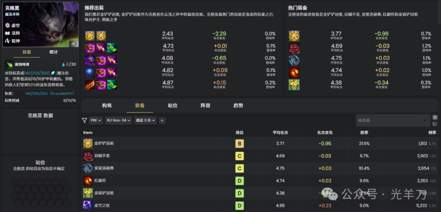The width and height of the screenshot is (441, 212).
Task: Switch to the 构筑 tab
Action: point(107,105)
